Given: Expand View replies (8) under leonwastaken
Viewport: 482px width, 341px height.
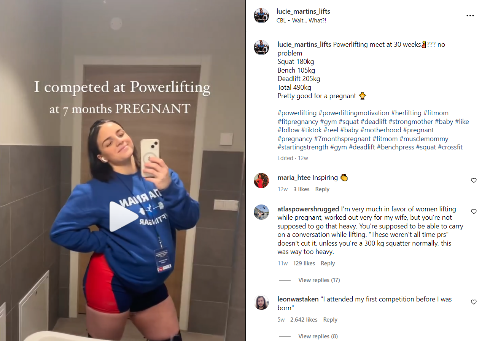Looking at the screenshot, I should coord(318,336).
